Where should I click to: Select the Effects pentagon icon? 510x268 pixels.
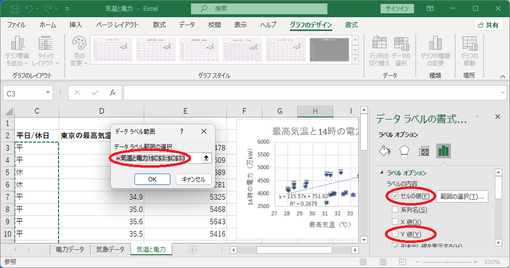tap(404, 151)
